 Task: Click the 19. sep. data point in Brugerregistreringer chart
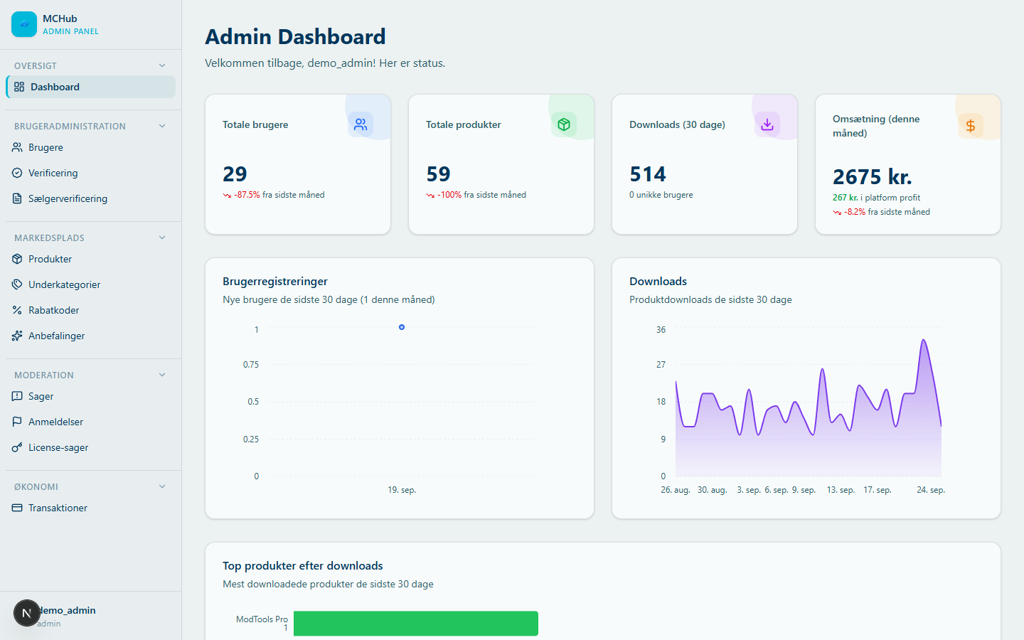[402, 327]
